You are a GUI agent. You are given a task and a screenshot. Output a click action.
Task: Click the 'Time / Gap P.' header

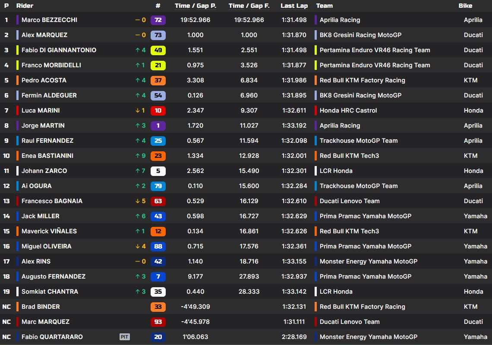click(196, 6)
